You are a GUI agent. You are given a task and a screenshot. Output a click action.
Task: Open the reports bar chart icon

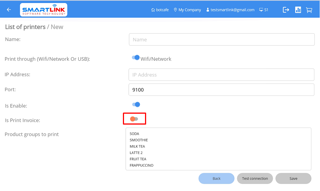pos(298,10)
